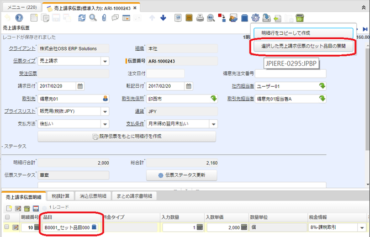Tick select-all checkbox in detail grid header

point(7,217)
